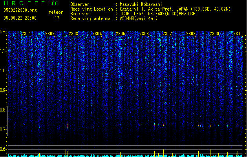The width and height of the screenshot is (247, 157).
Task: Click the 1.1 frequency axis label
Action: (3, 51)
